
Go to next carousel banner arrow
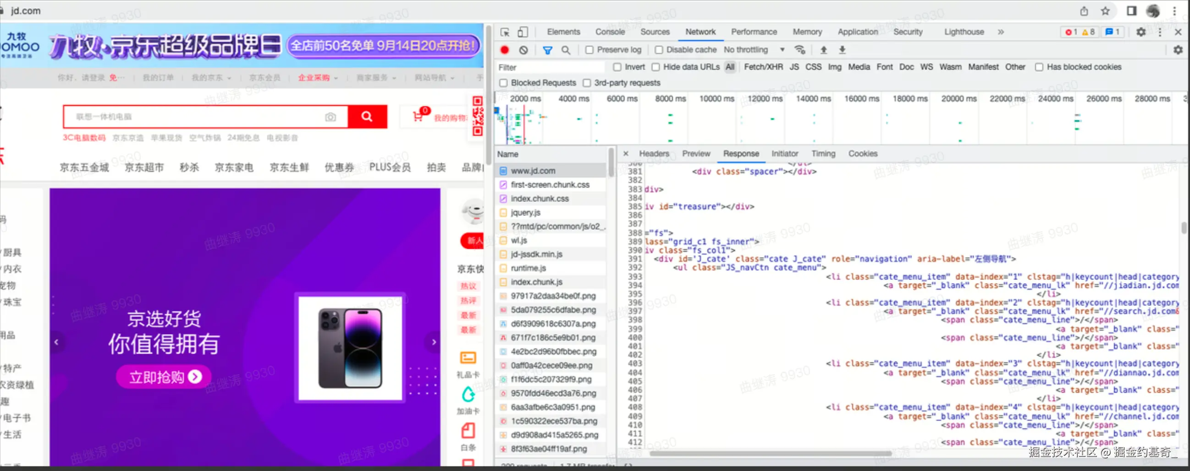pos(434,342)
